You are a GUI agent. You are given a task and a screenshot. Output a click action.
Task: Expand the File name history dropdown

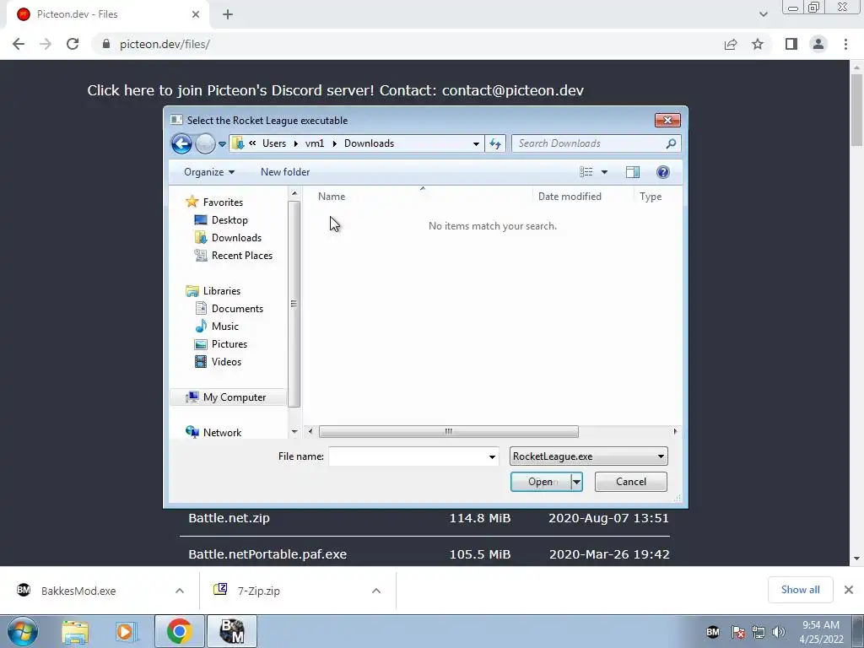tap(492, 456)
